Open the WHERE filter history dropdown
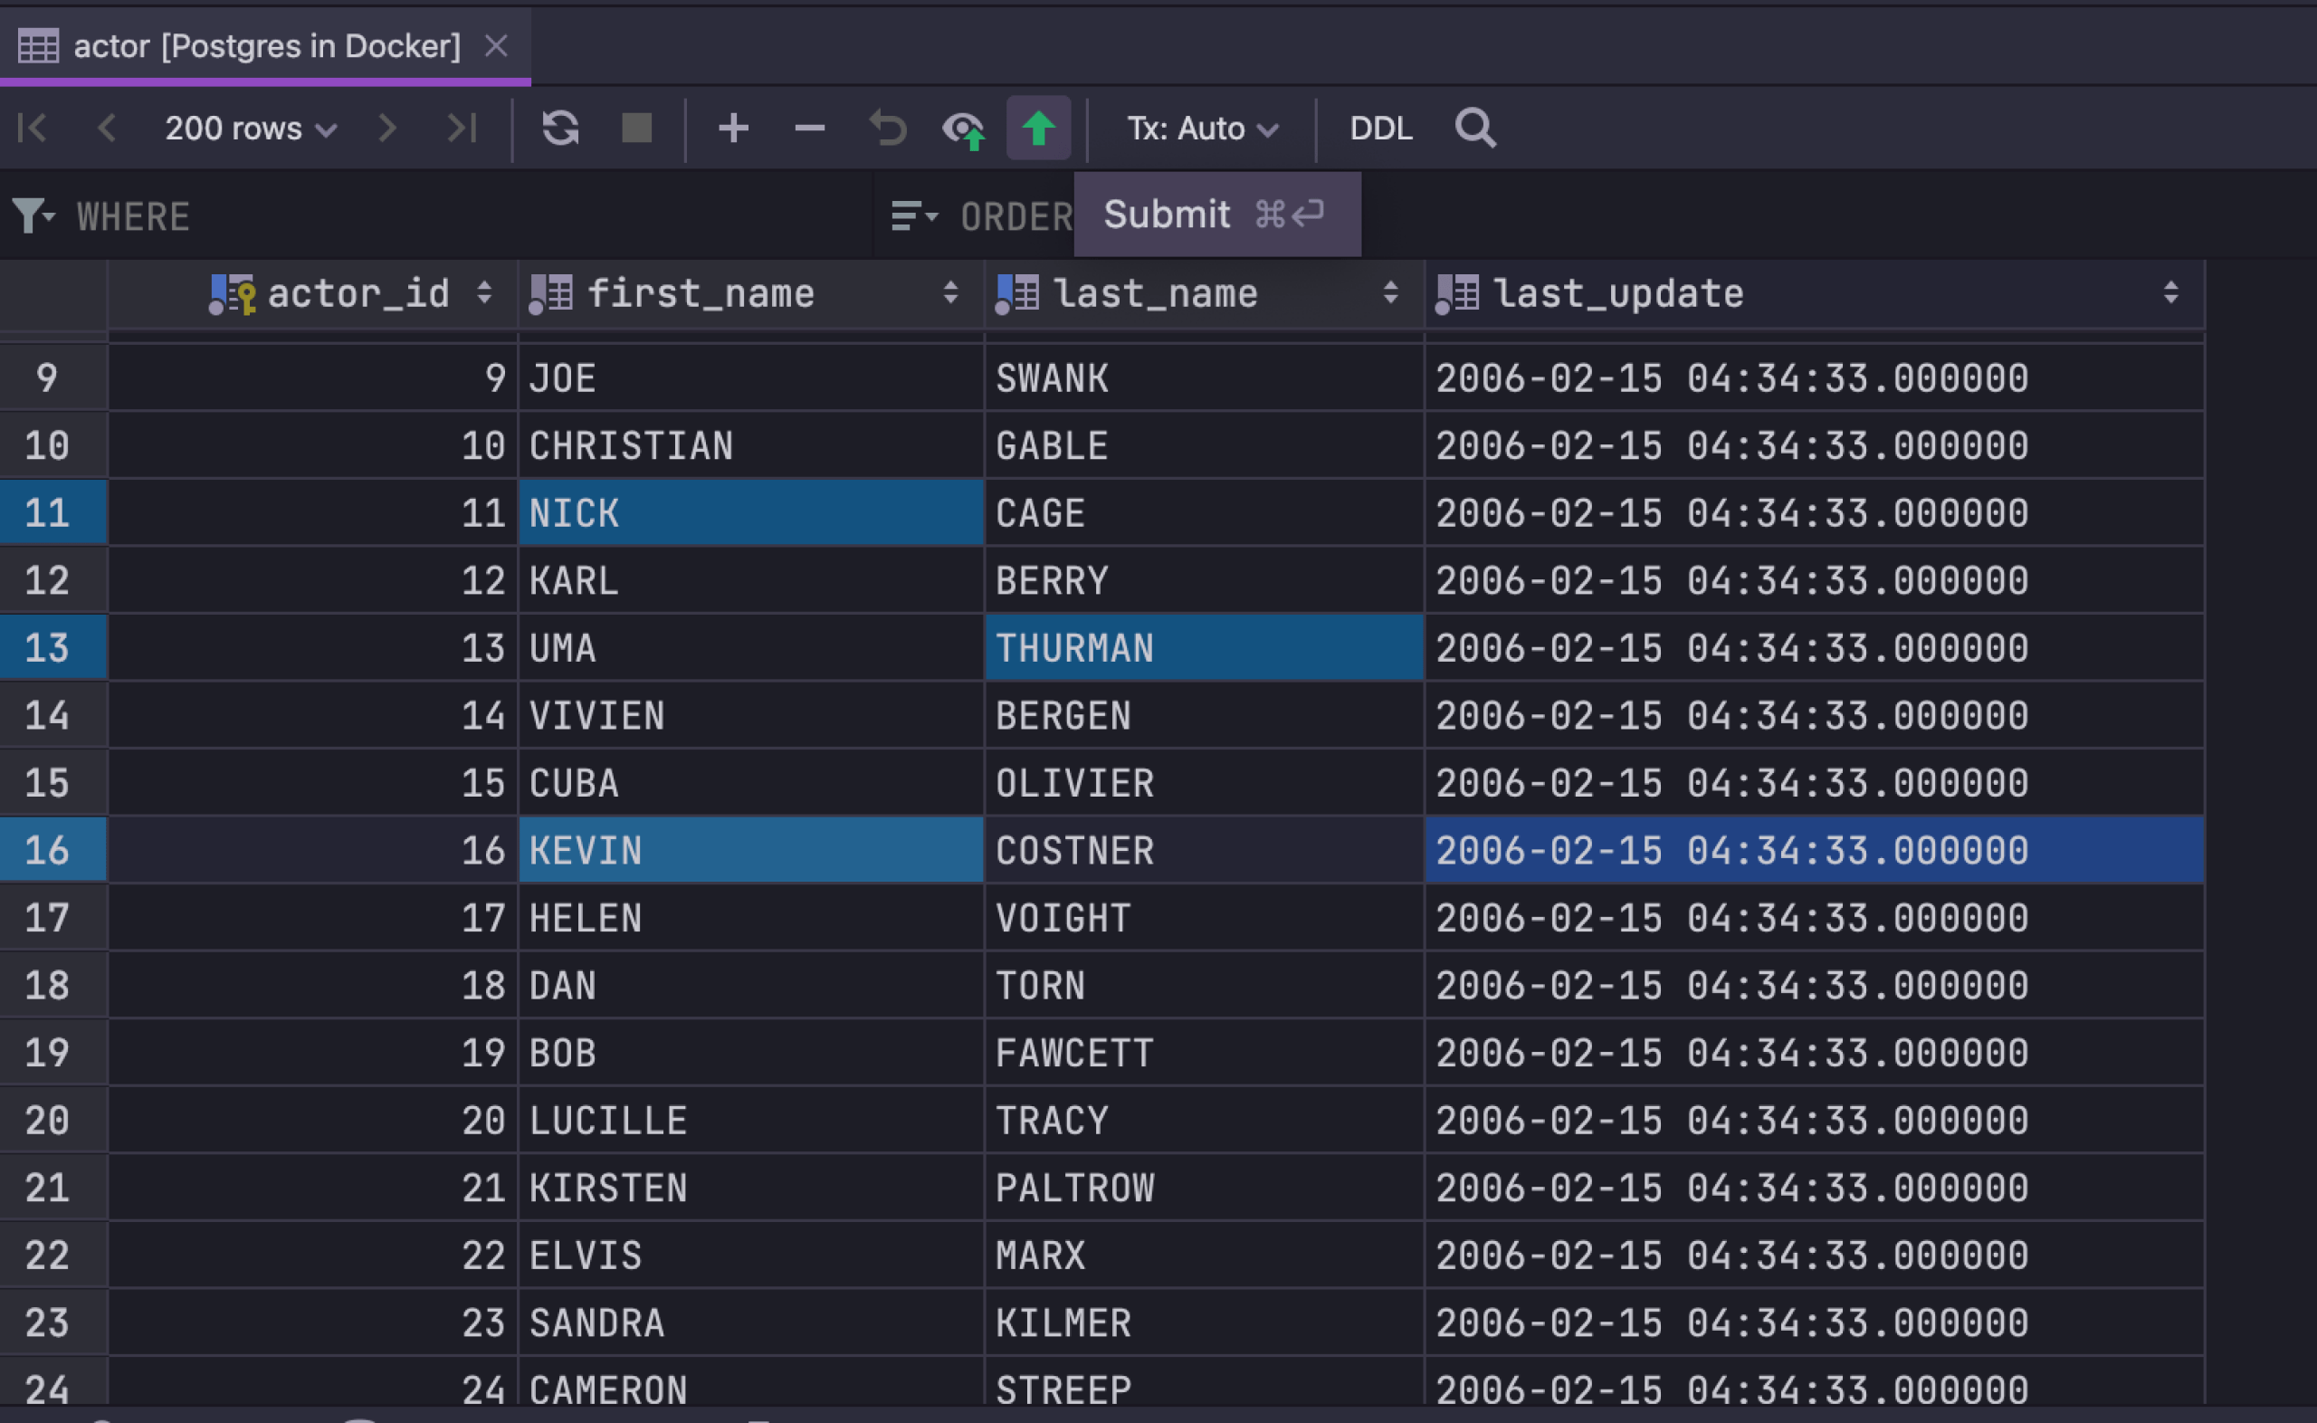2317x1423 pixels. coord(33,216)
